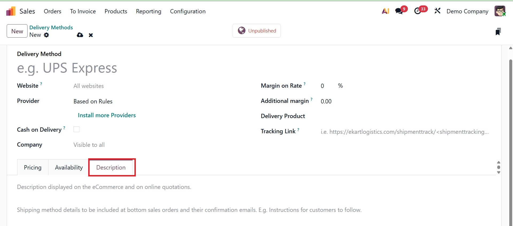This screenshot has height=226, width=513.
Task: Click the New record button
Action: point(17,31)
